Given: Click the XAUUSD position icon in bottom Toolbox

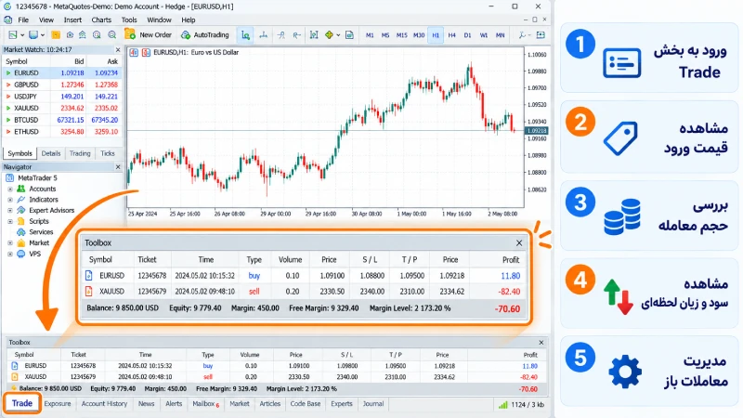Looking at the screenshot, I should pyautogui.click(x=15, y=377).
